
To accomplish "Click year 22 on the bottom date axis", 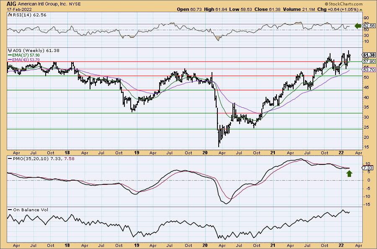I will click(341, 245).
